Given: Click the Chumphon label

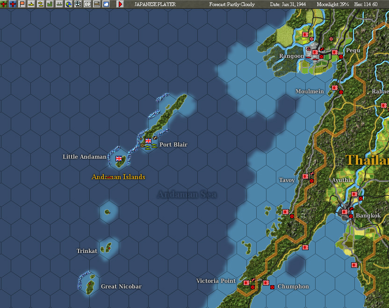Looking at the screenshot, I should (x=293, y=287).
